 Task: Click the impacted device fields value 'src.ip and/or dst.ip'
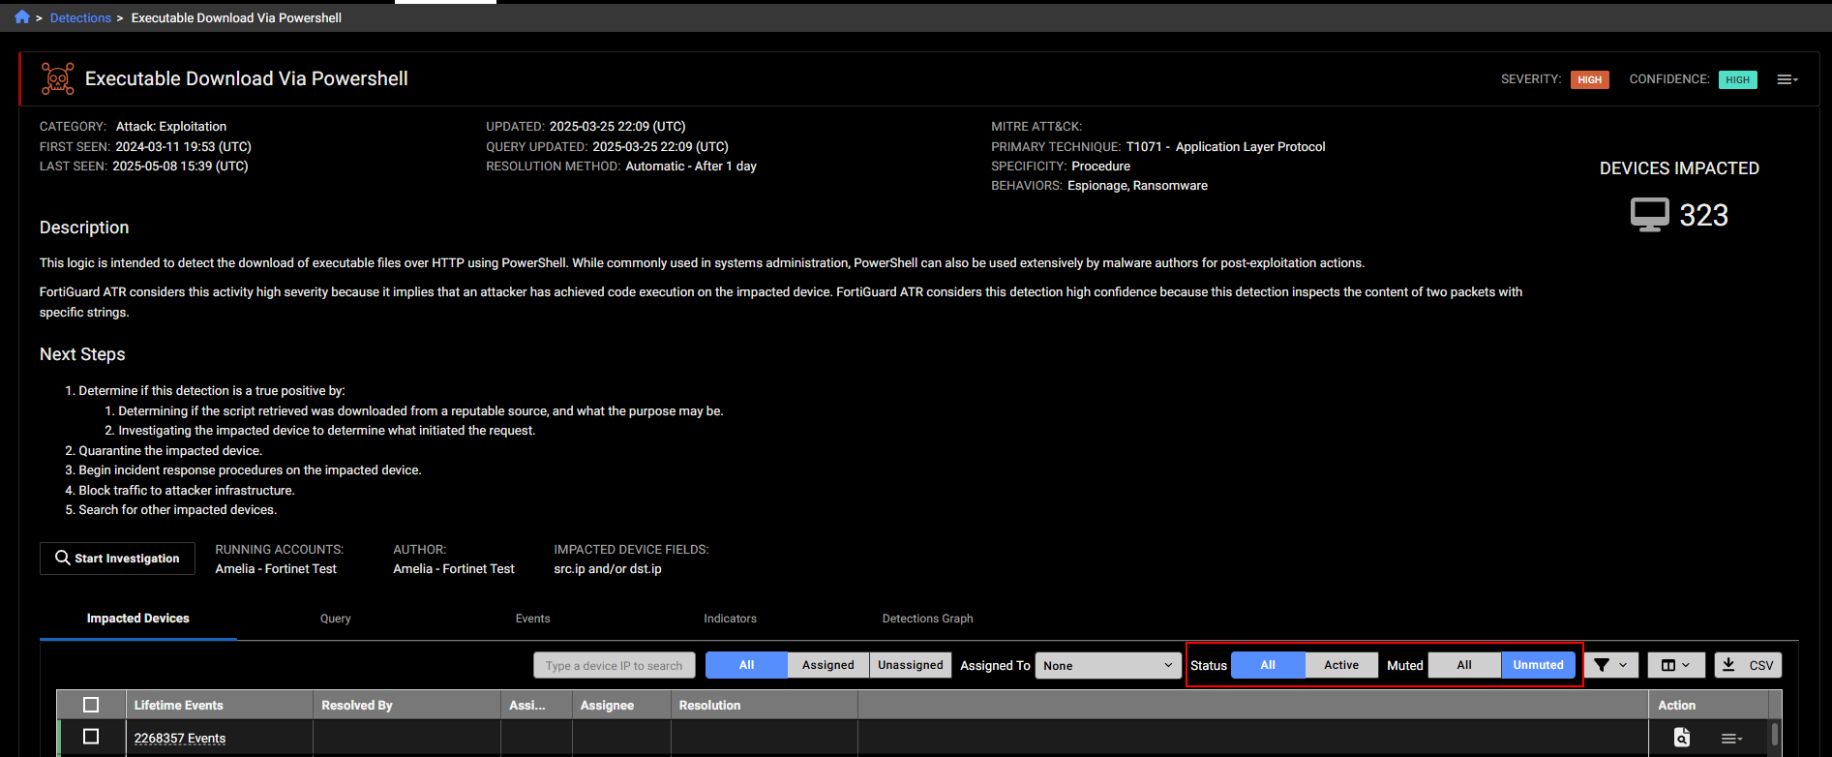point(608,568)
